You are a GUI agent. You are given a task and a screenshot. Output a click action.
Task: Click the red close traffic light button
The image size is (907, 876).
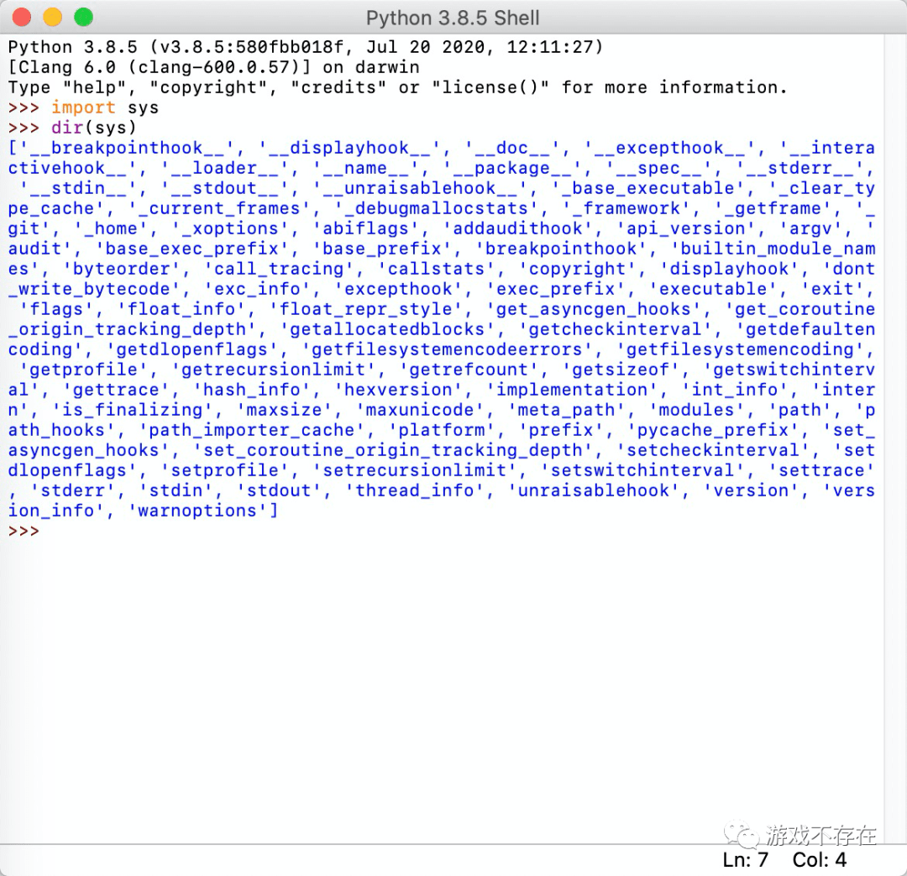20,16
